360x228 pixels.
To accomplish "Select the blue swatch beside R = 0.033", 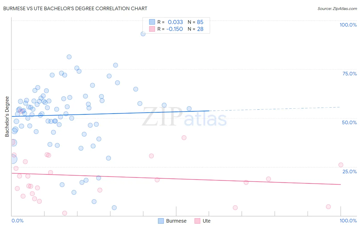I will 152,22.
